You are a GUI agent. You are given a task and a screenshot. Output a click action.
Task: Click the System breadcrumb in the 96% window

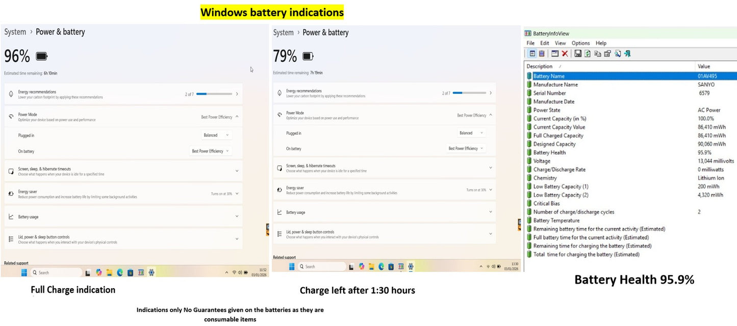click(x=15, y=32)
